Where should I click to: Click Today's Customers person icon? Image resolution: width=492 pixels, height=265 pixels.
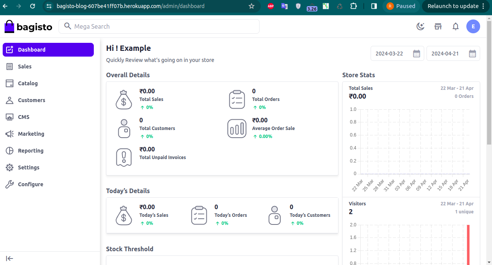[x=274, y=216]
